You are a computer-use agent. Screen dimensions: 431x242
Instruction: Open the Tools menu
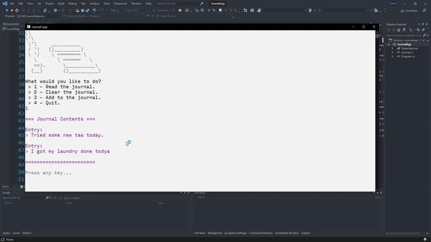[x=106, y=3]
